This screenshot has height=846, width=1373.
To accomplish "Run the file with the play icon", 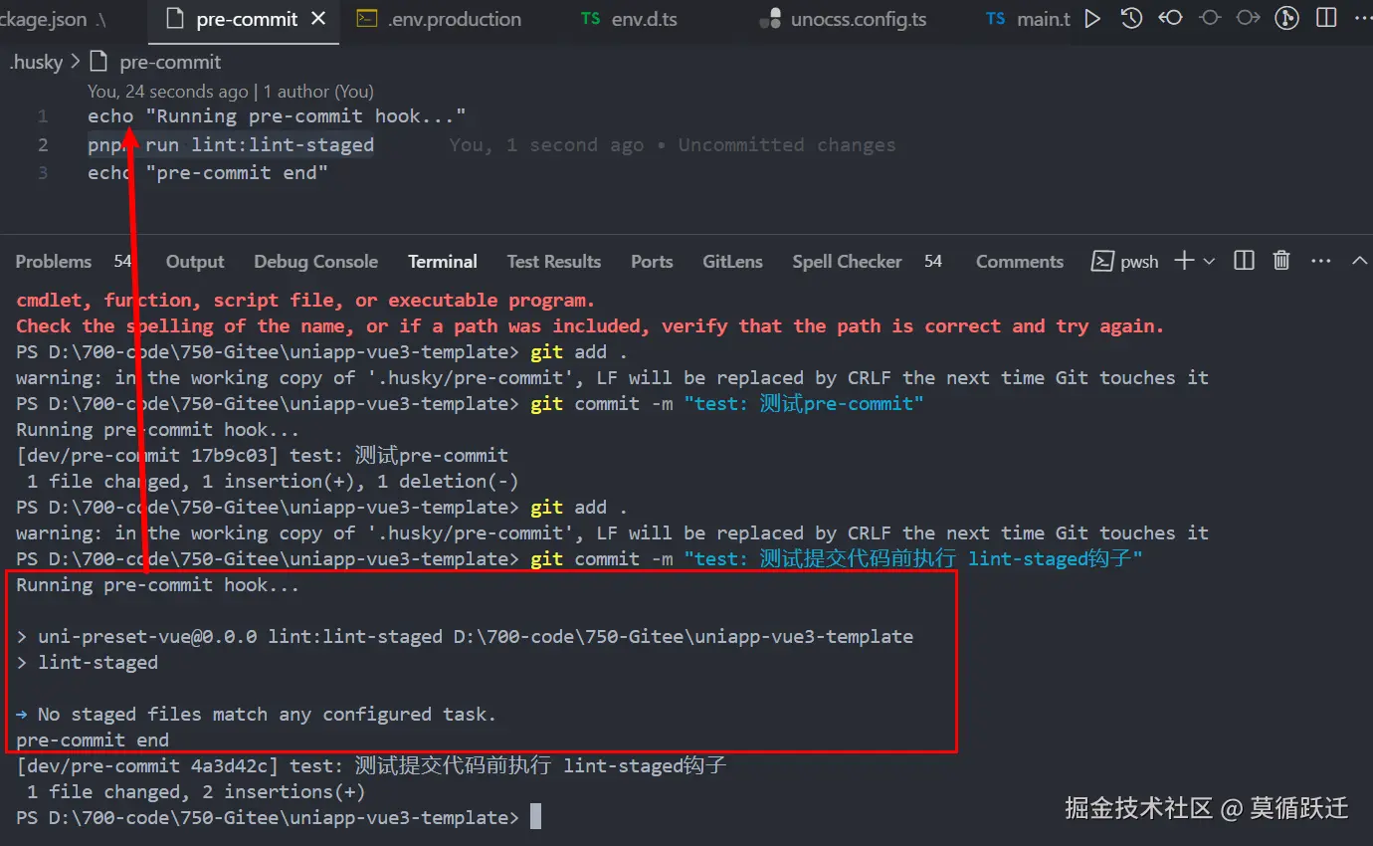I will click(1092, 18).
